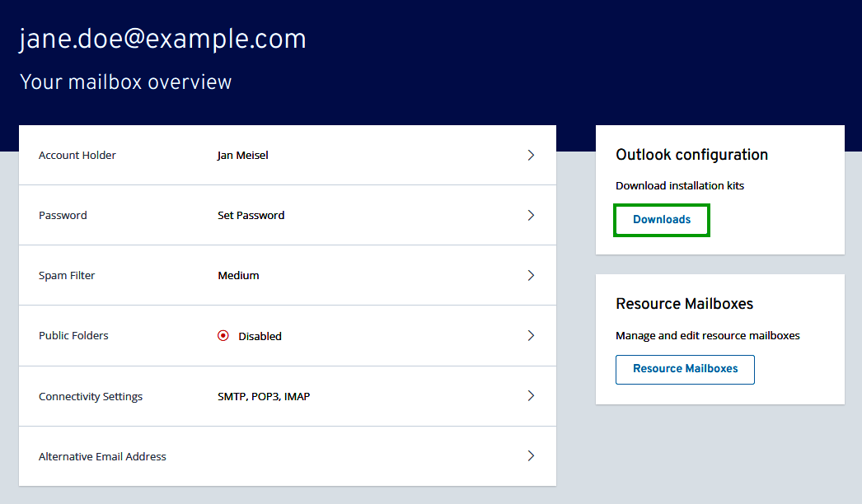Click the Downloads button
862x504 pixels.
pos(661,220)
